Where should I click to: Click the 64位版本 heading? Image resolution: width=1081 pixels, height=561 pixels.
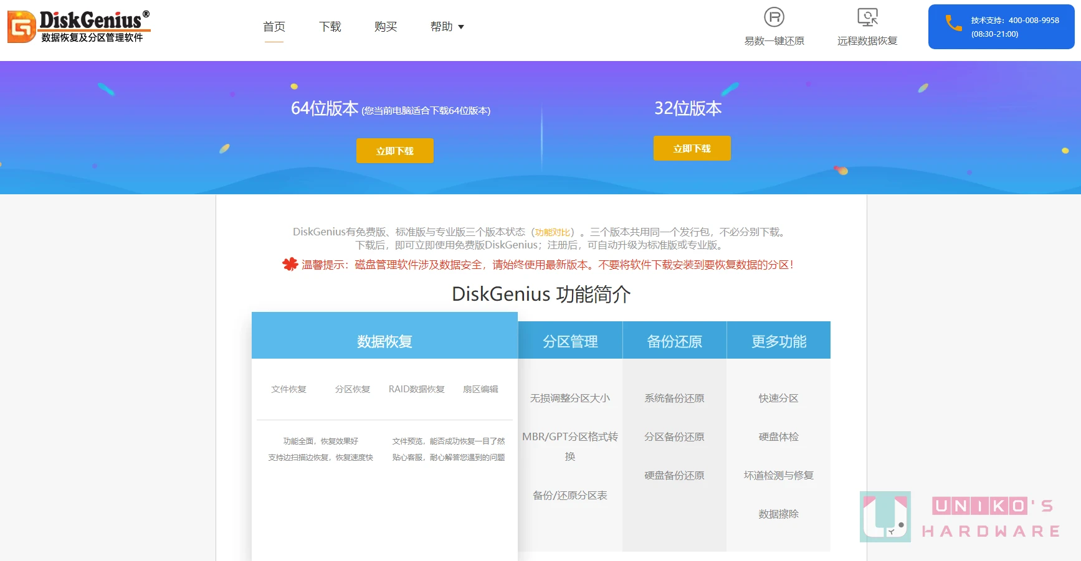[x=325, y=108]
